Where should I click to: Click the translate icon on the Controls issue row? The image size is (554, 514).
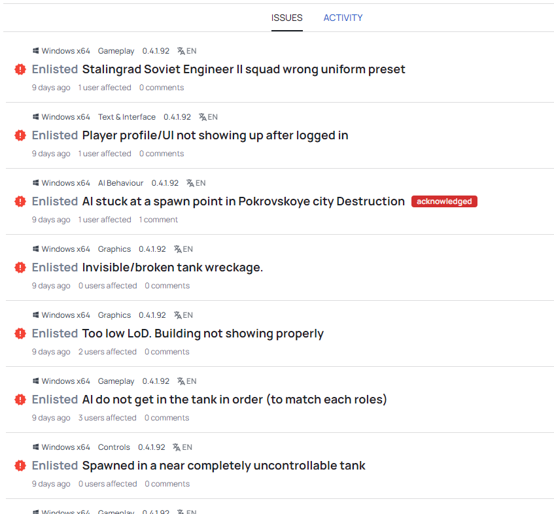point(177,447)
